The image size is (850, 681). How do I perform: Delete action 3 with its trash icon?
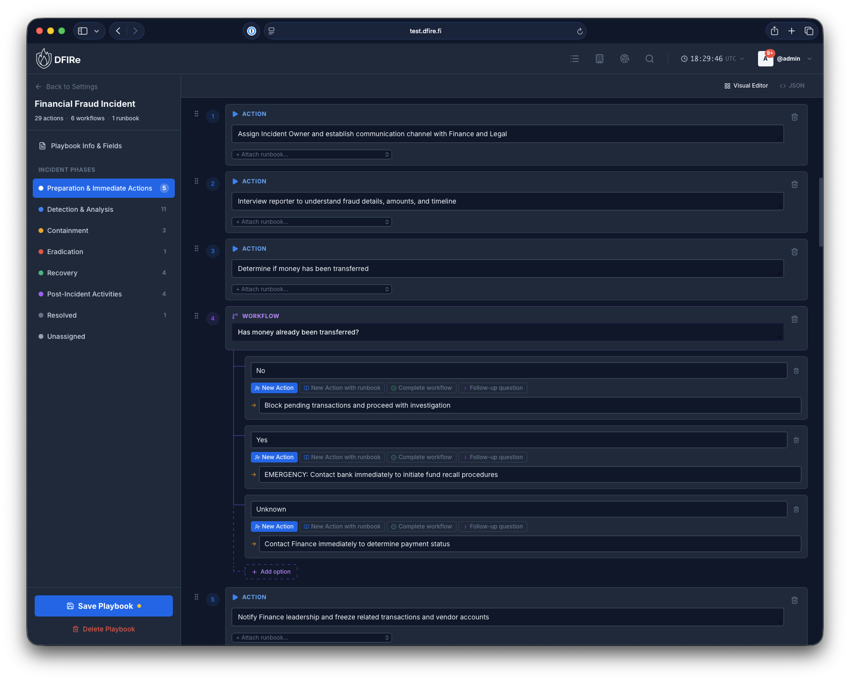795,252
